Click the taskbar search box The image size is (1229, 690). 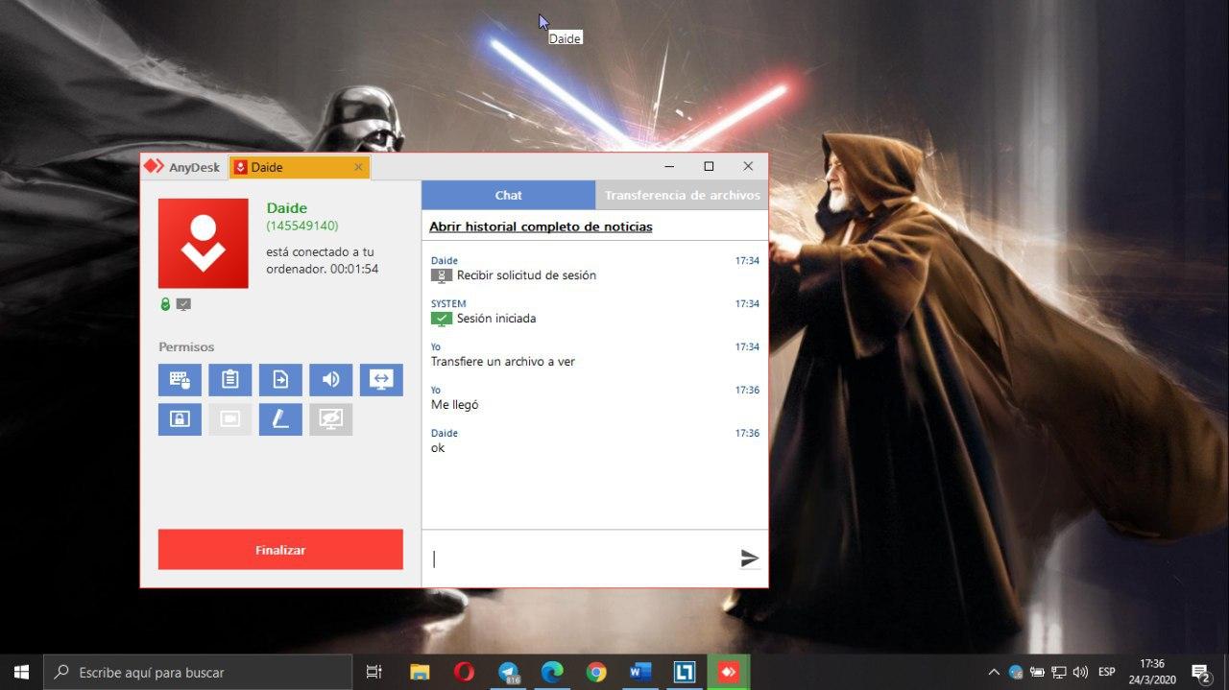[x=199, y=672]
